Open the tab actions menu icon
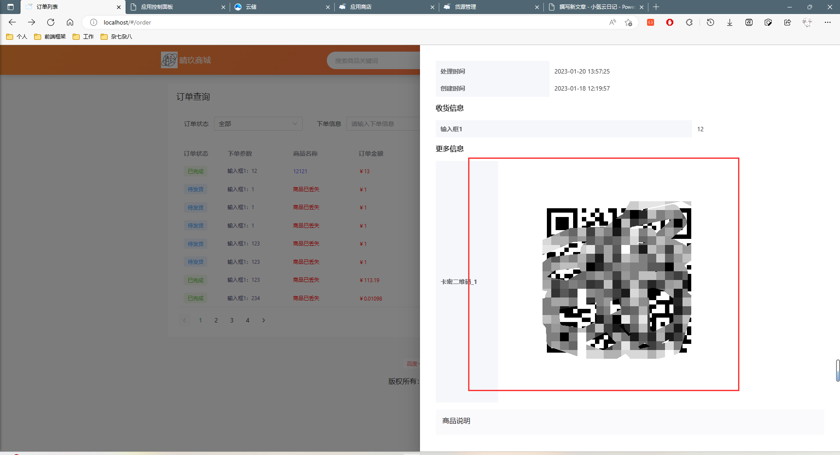The height and width of the screenshot is (455, 840). [10, 7]
